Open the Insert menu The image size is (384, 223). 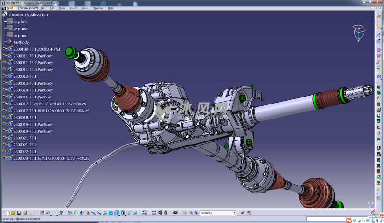coord(73,8)
